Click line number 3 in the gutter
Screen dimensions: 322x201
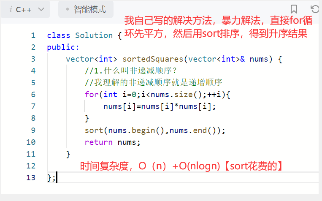coord(33,59)
